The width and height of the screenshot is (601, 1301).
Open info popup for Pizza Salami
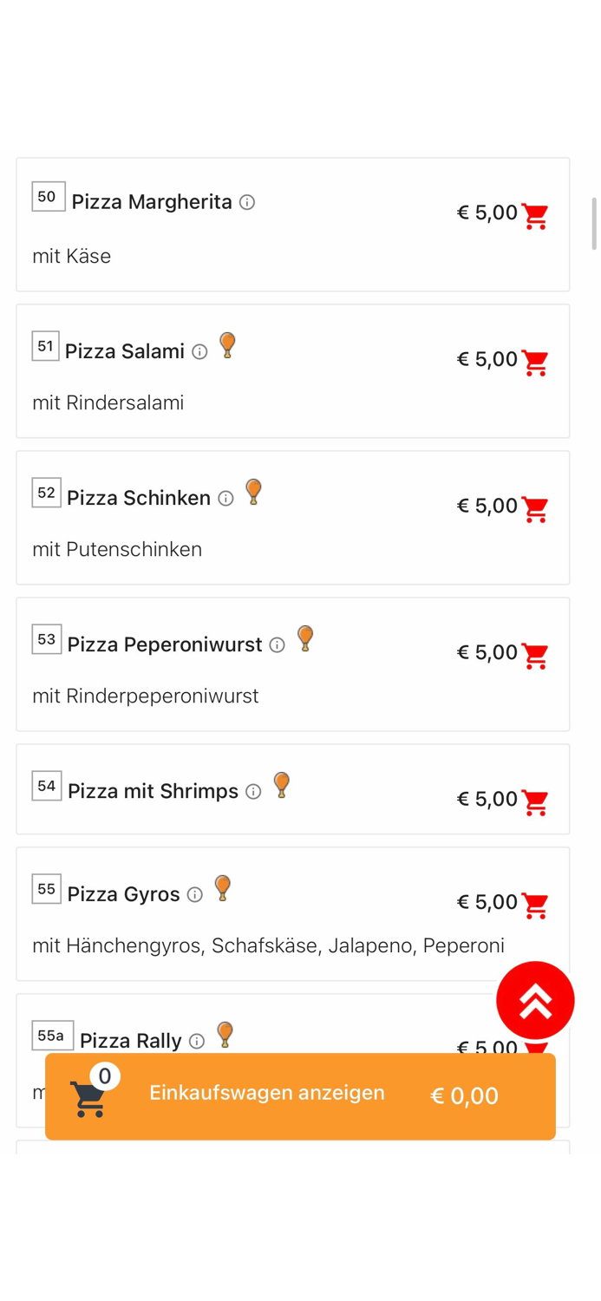pyautogui.click(x=199, y=352)
